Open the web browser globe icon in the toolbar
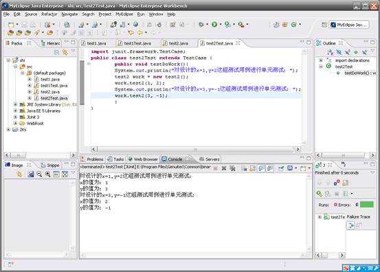This screenshot has width=380, height=272. 135,24
